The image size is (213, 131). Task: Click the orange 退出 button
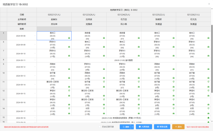[178, 127]
